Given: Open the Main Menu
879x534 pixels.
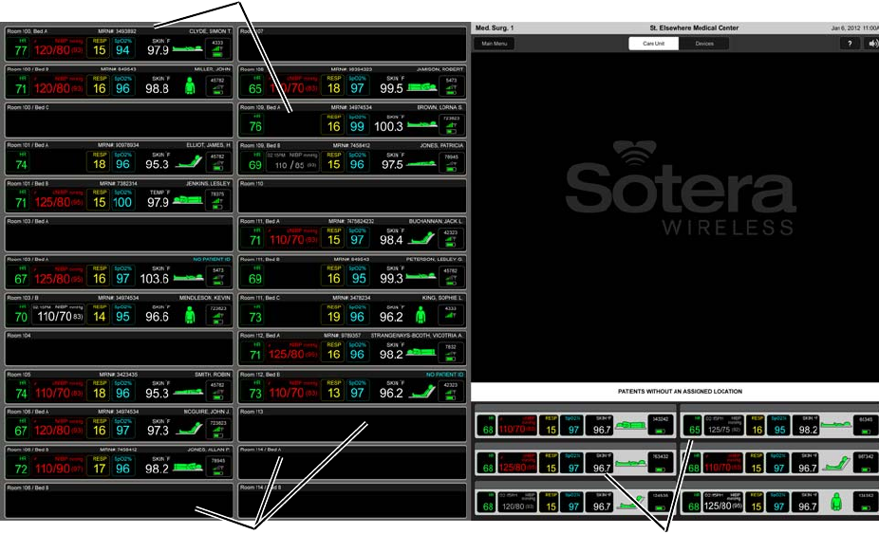Looking at the screenshot, I should pos(494,44).
